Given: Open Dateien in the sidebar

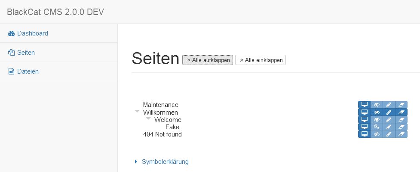Looking at the screenshot, I should (x=28, y=71).
